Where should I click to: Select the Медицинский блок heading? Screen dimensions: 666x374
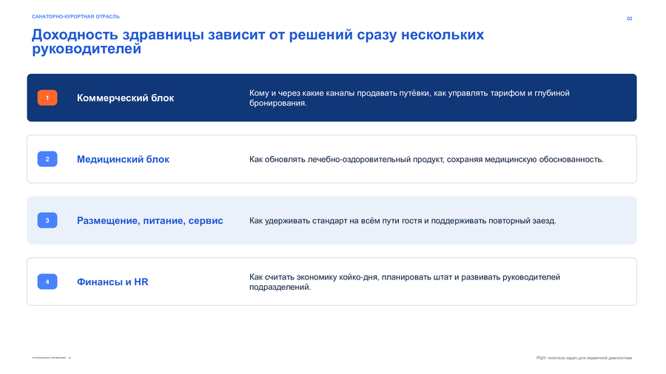pos(123,160)
